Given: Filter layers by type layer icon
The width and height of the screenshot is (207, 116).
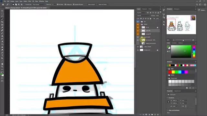Looking at the screenshot, I should pyautogui.click(x=153, y=13).
